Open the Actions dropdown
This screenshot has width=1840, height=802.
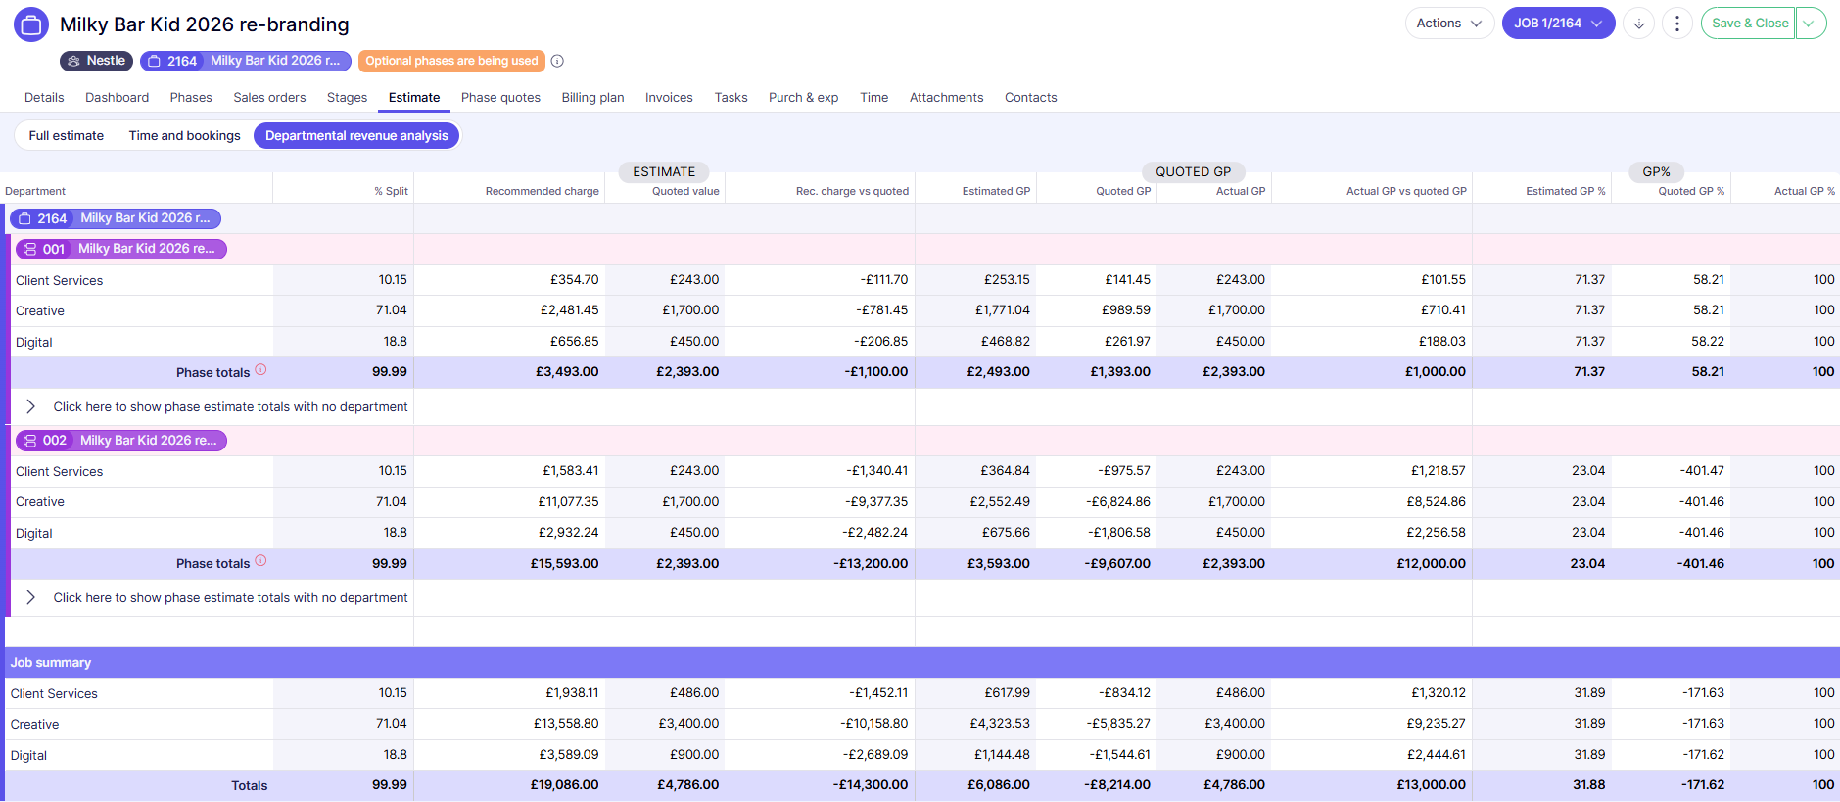pyautogui.click(x=1448, y=24)
